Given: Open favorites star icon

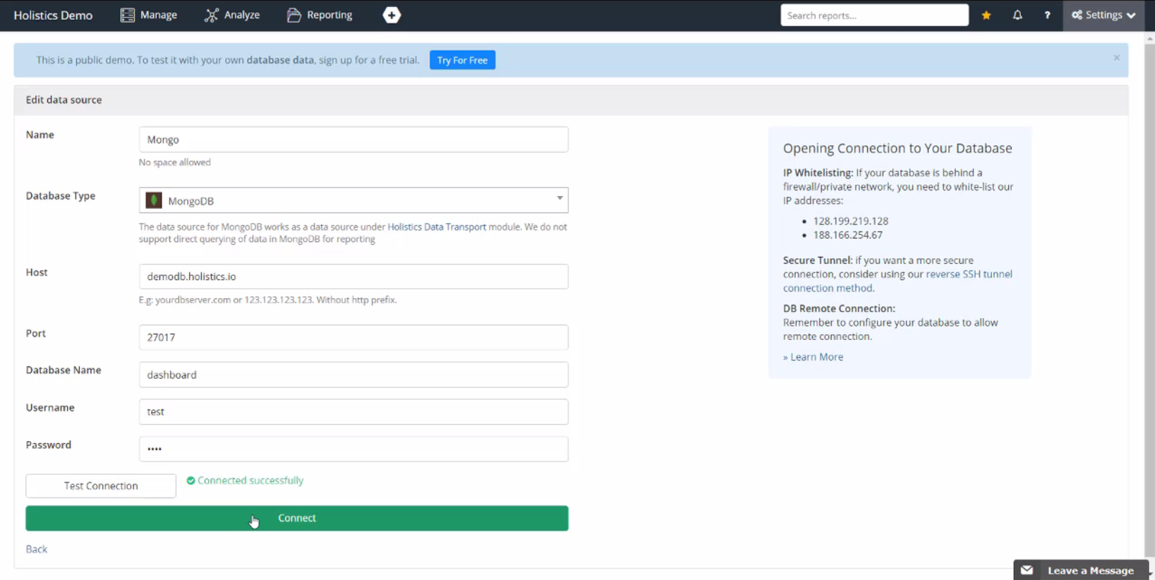Looking at the screenshot, I should (x=986, y=15).
